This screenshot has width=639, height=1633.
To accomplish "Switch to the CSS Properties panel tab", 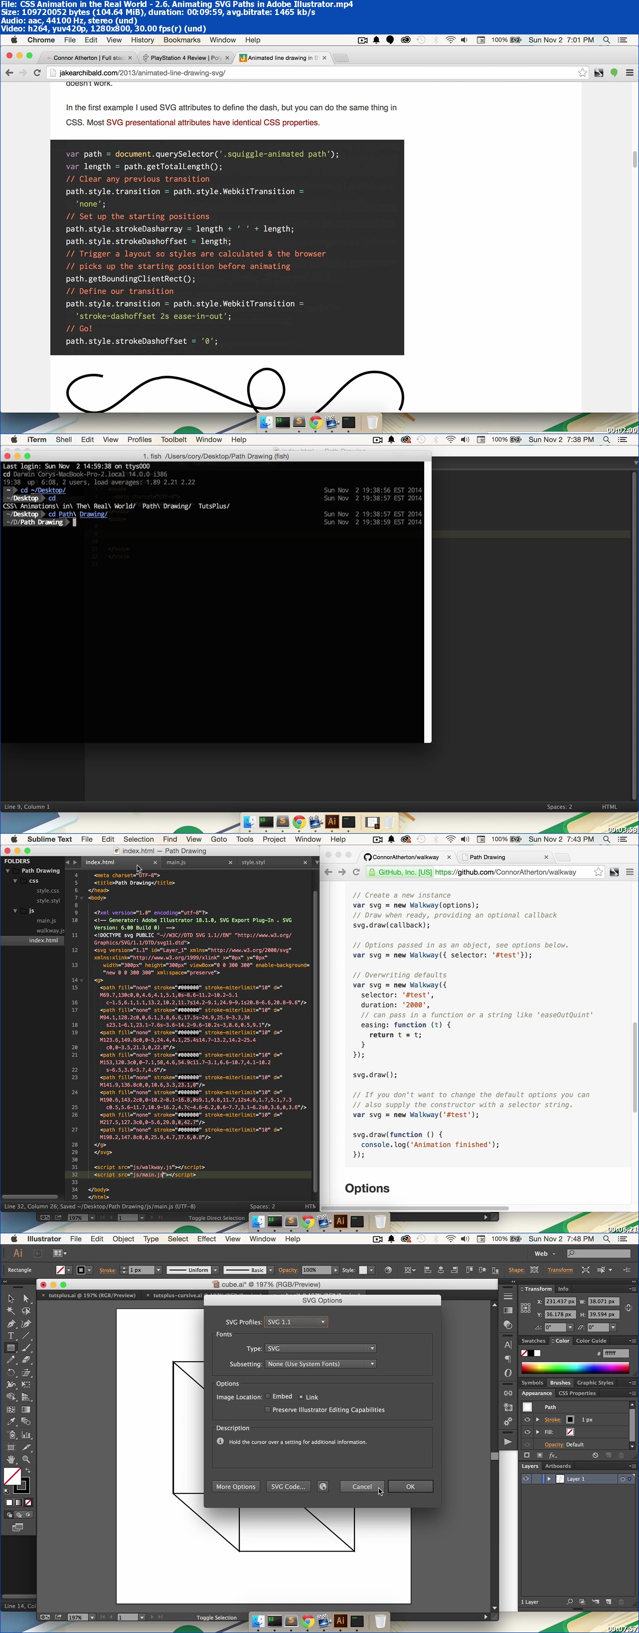I will 577,1394.
